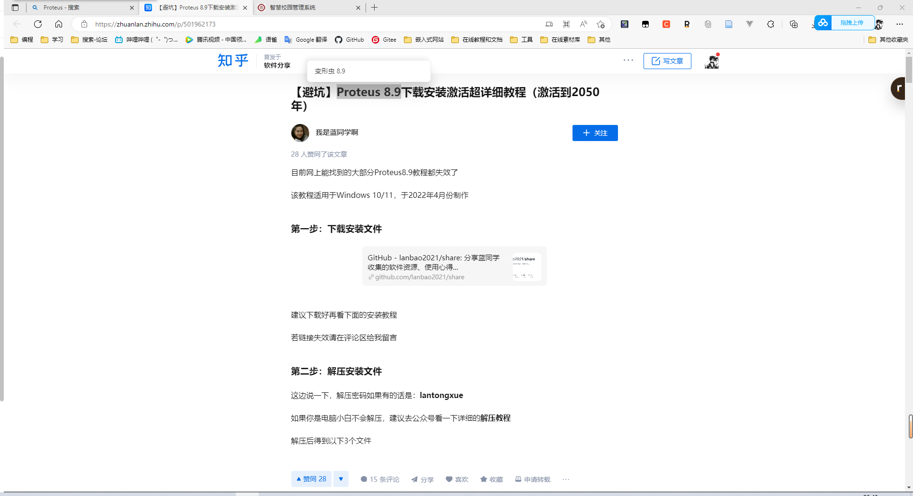
Task: Go to browser home page
Action: point(59,24)
